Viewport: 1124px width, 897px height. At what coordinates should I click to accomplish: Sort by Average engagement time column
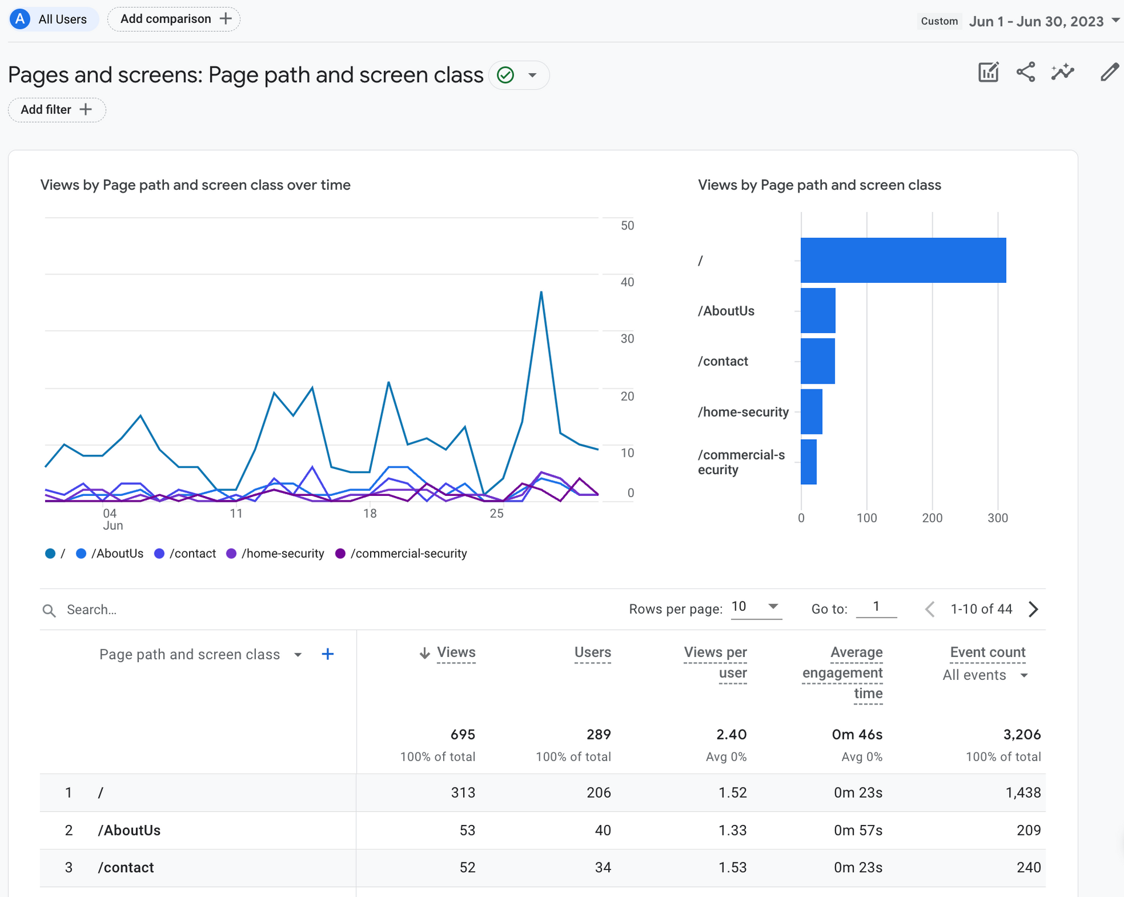click(843, 673)
